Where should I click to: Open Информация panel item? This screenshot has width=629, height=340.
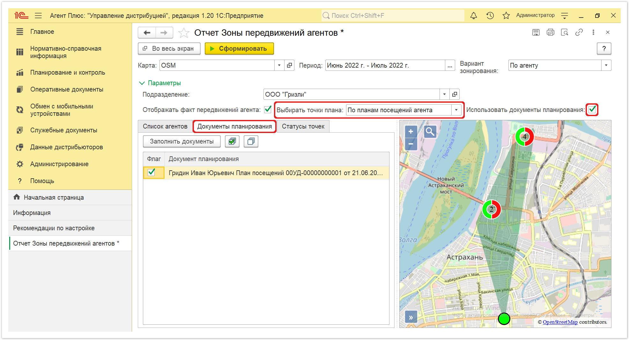click(x=70, y=213)
